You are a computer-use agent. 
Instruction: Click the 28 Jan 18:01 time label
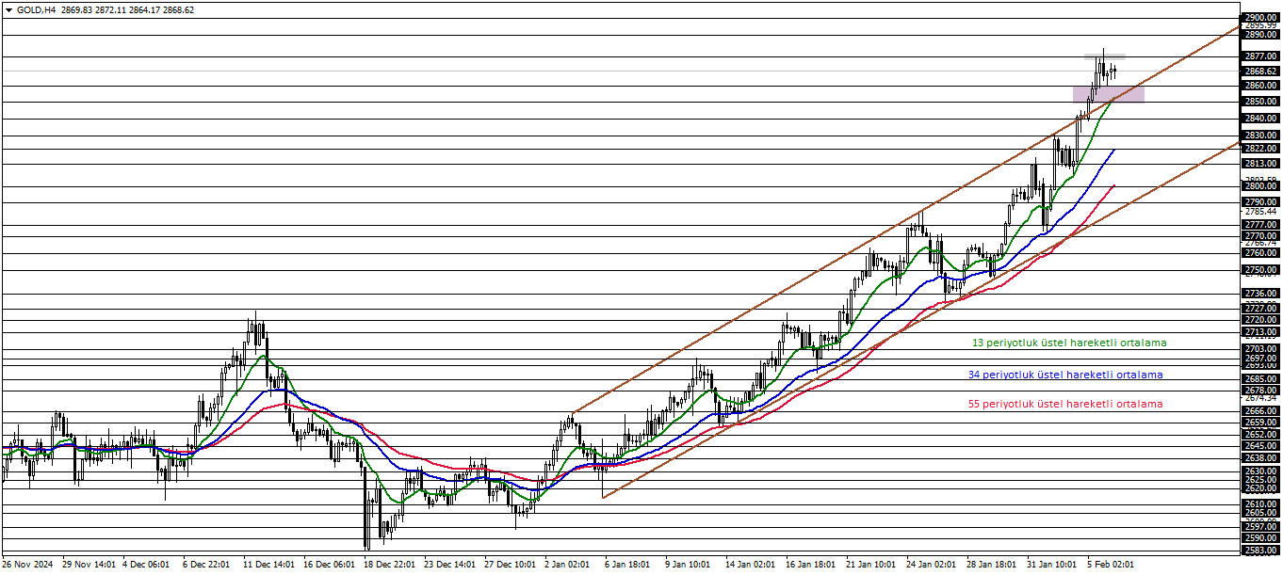tap(991, 565)
